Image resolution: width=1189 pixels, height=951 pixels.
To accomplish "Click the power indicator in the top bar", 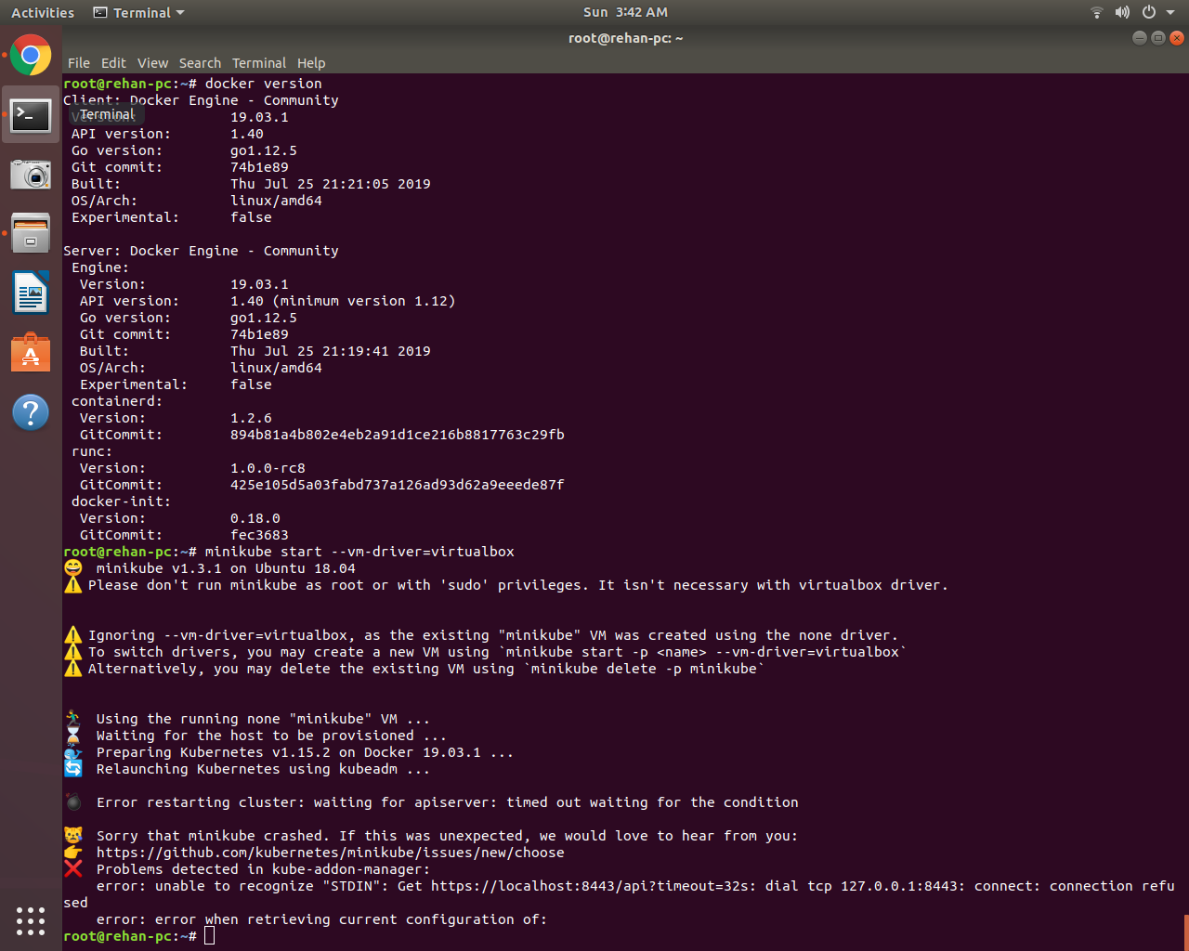I will point(1148,12).
